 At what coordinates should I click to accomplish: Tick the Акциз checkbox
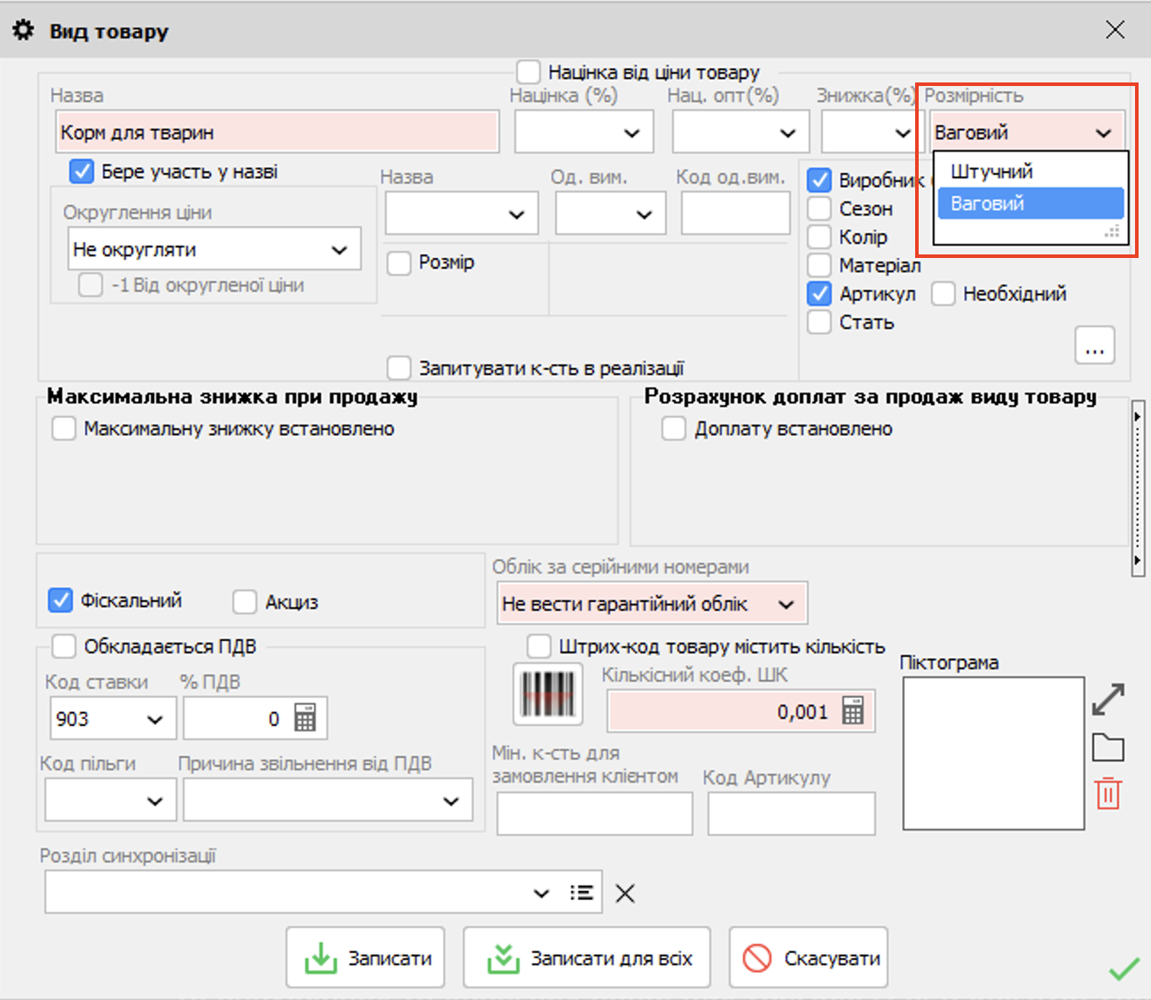pyautogui.click(x=245, y=602)
